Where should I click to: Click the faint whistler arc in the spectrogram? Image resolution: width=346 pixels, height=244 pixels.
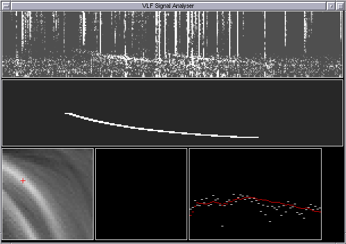[125, 56]
